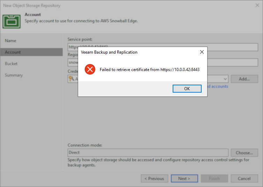Click the New Object Storage Repository window title
The height and width of the screenshot is (187, 263).
click(32, 6)
